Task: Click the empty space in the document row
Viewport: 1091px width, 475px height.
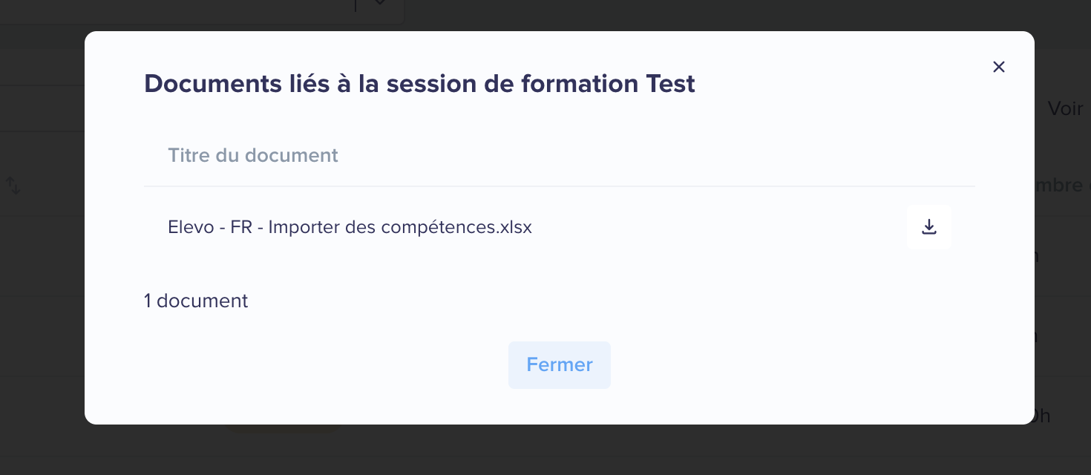Action: coord(718,227)
